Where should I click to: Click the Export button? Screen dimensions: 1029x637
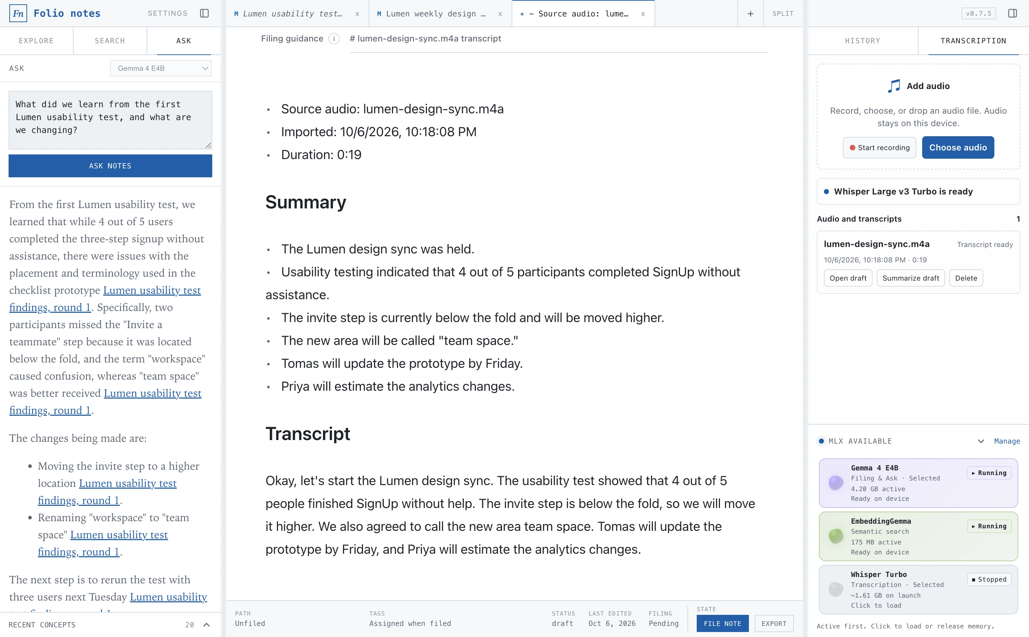(774, 623)
